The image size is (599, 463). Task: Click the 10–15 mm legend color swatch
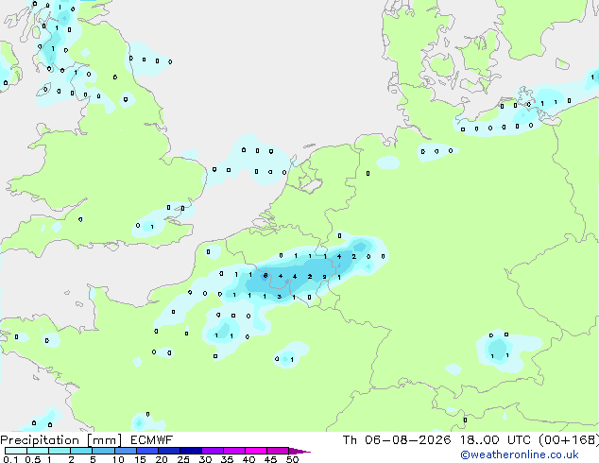tap(125, 451)
